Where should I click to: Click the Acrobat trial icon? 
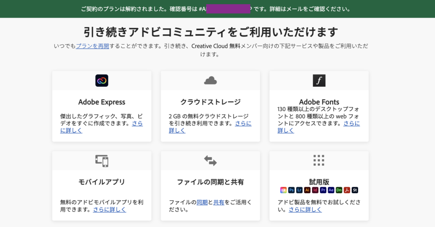click(347, 190)
